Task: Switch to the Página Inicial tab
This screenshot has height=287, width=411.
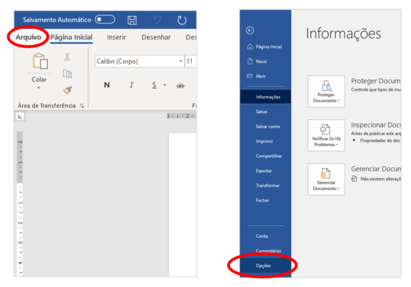Action: [71, 37]
